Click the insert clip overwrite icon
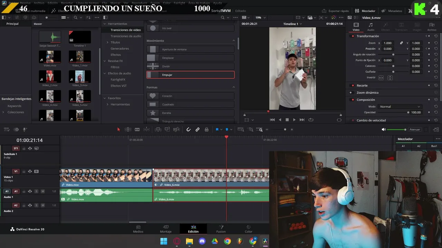This screenshot has height=248, width=442. [167, 130]
